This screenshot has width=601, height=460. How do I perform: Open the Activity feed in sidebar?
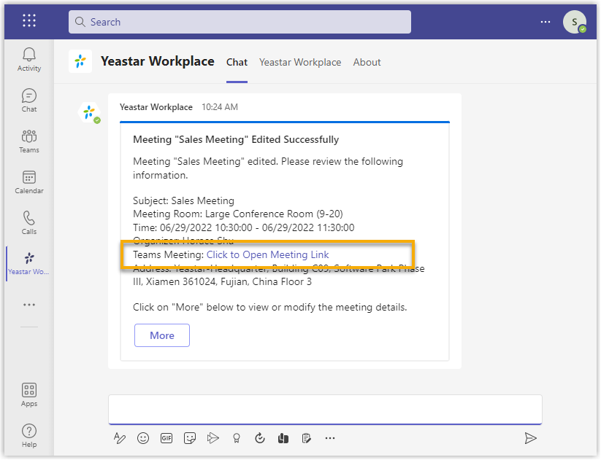(x=29, y=59)
